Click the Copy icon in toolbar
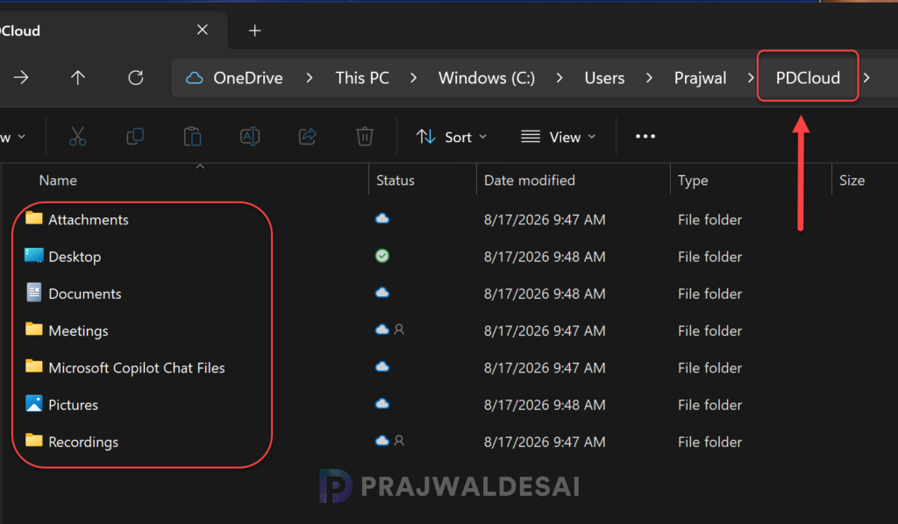Viewport: 898px width, 524px height. point(135,137)
